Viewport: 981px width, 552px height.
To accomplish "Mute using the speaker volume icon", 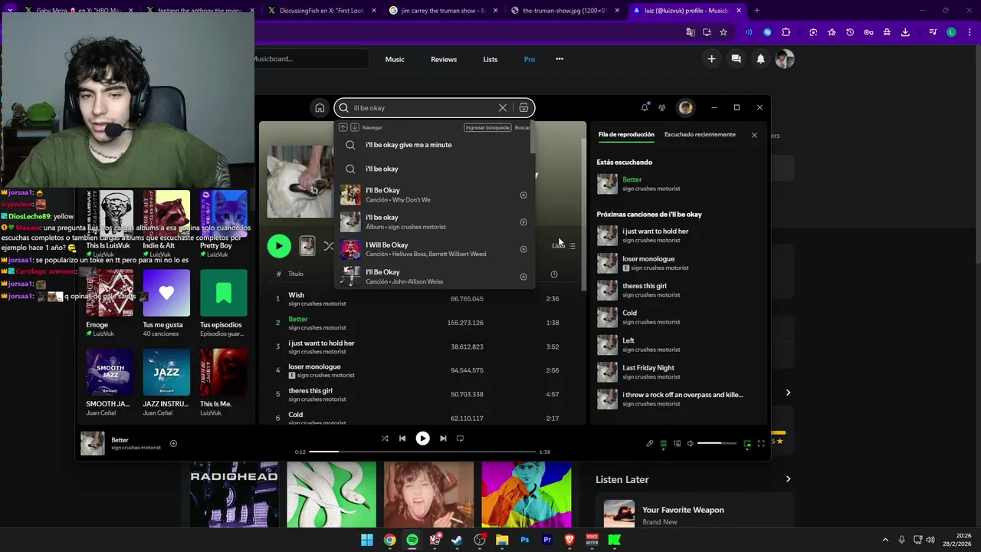I will pos(691,444).
